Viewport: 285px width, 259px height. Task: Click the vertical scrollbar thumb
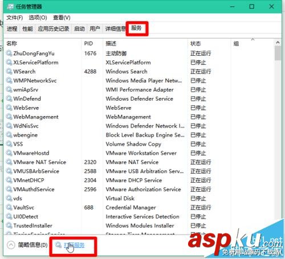pyautogui.click(x=278, y=53)
